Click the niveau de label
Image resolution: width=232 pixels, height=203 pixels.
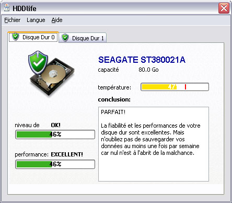pos(27,125)
